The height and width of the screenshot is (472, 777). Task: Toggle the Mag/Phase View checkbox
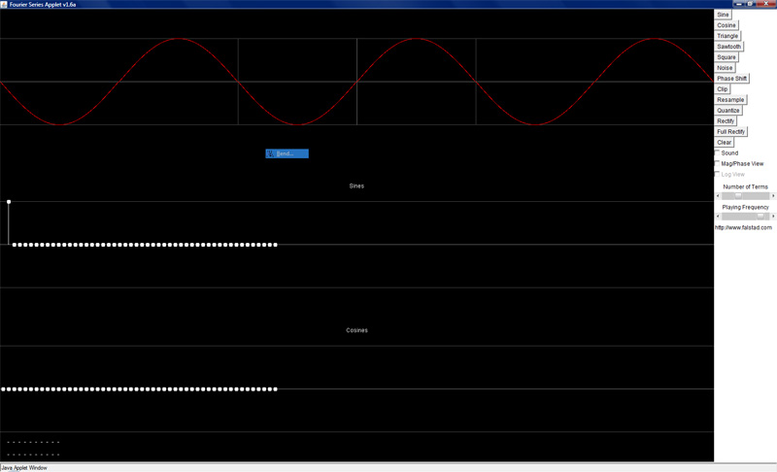[717, 163]
